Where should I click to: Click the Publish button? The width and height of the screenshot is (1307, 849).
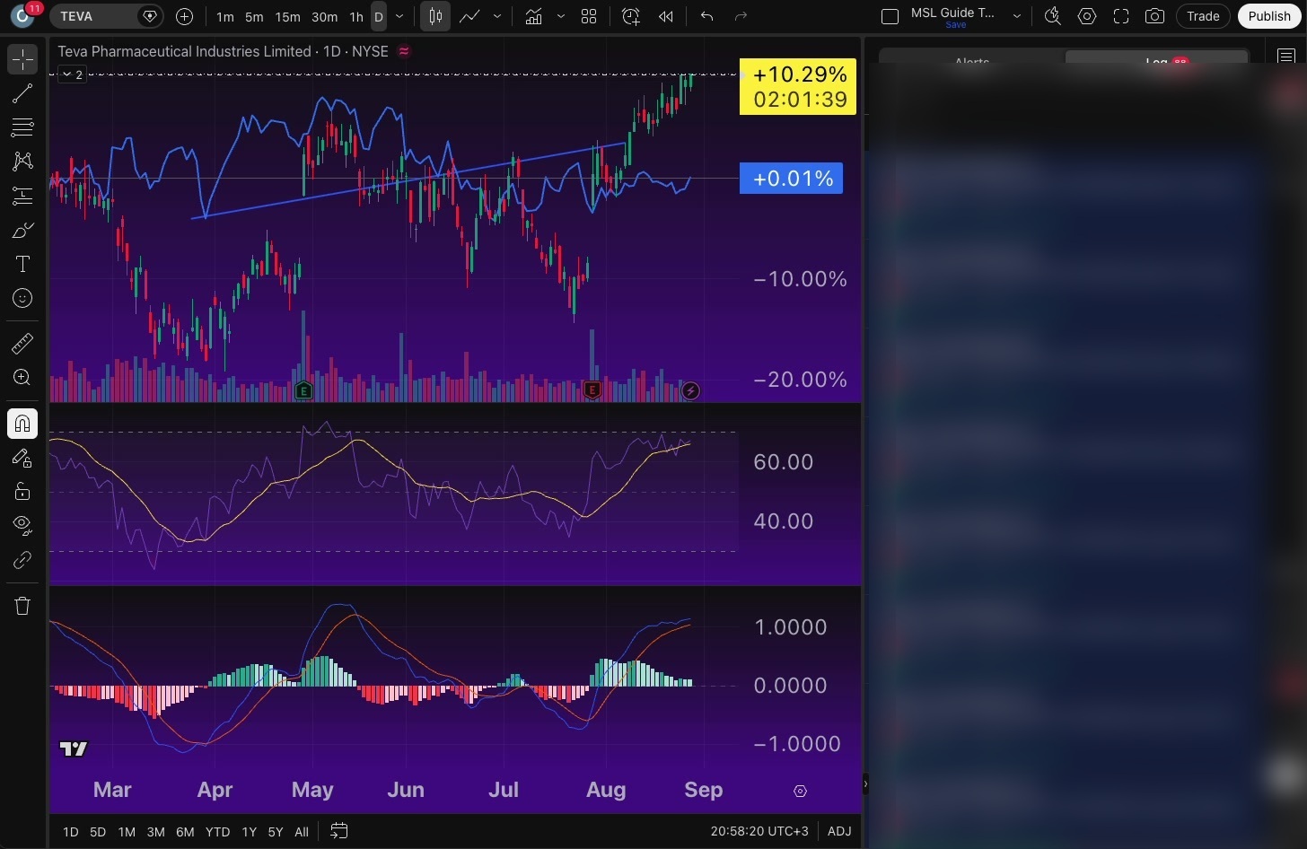click(1269, 16)
